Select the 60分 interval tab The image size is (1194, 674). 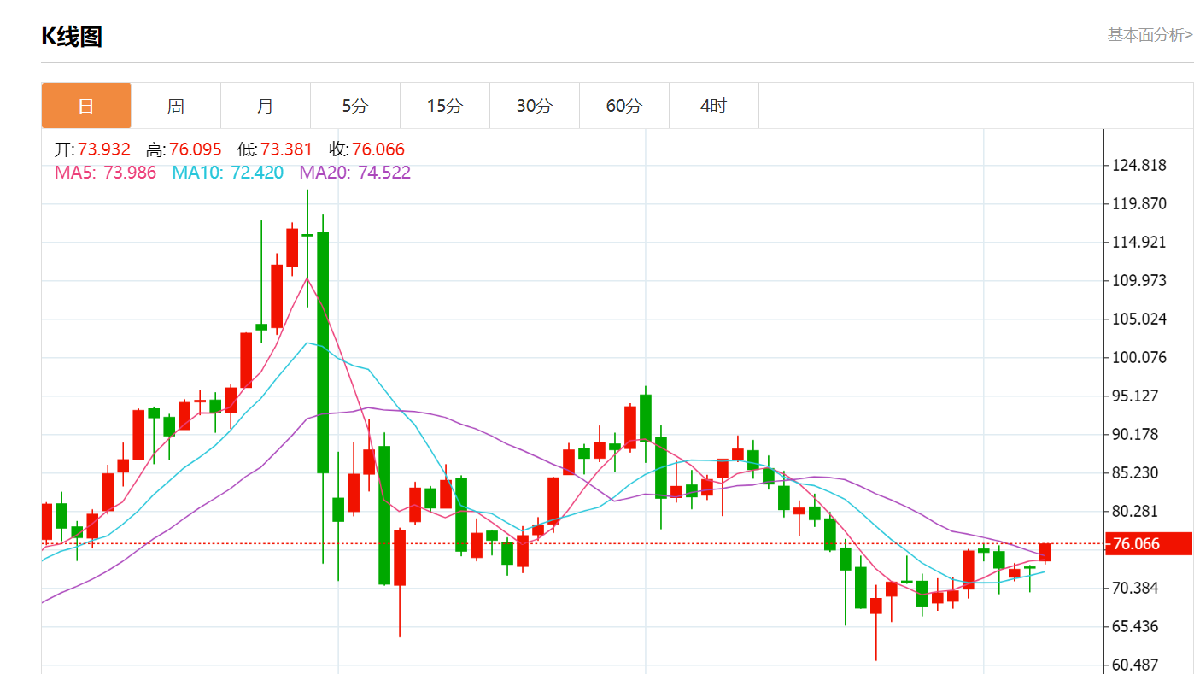(x=623, y=106)
